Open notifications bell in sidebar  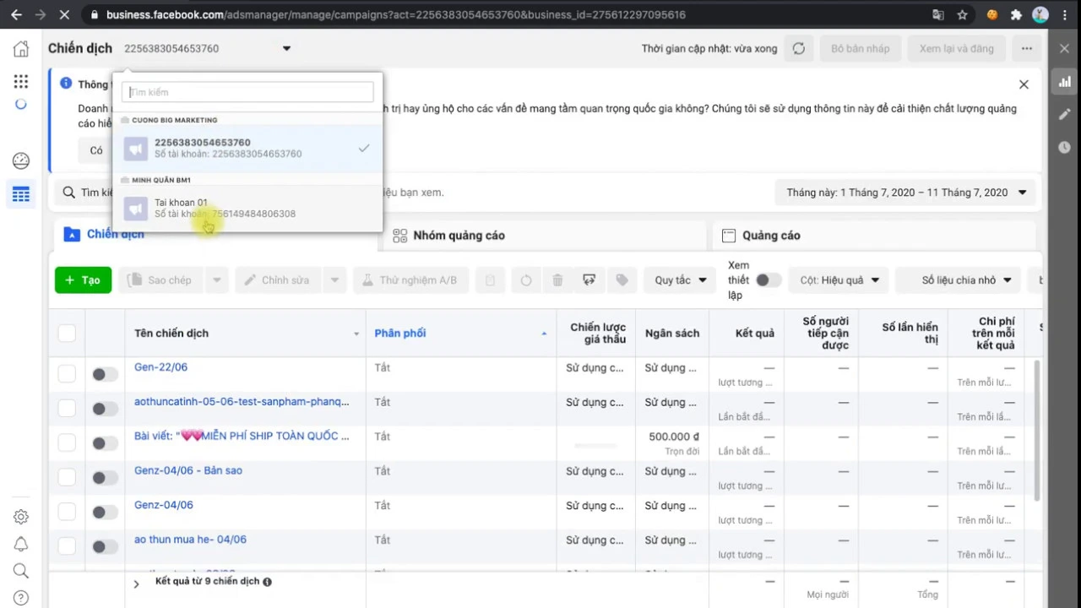coord(21,544)
